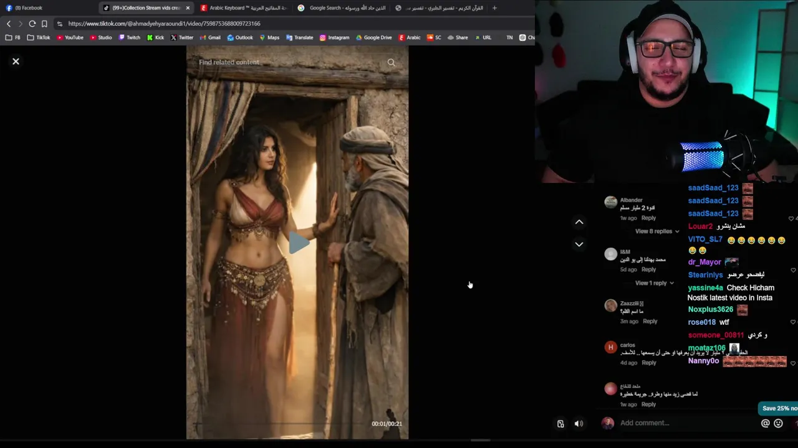Click the Add comment field

click(686, 423)
